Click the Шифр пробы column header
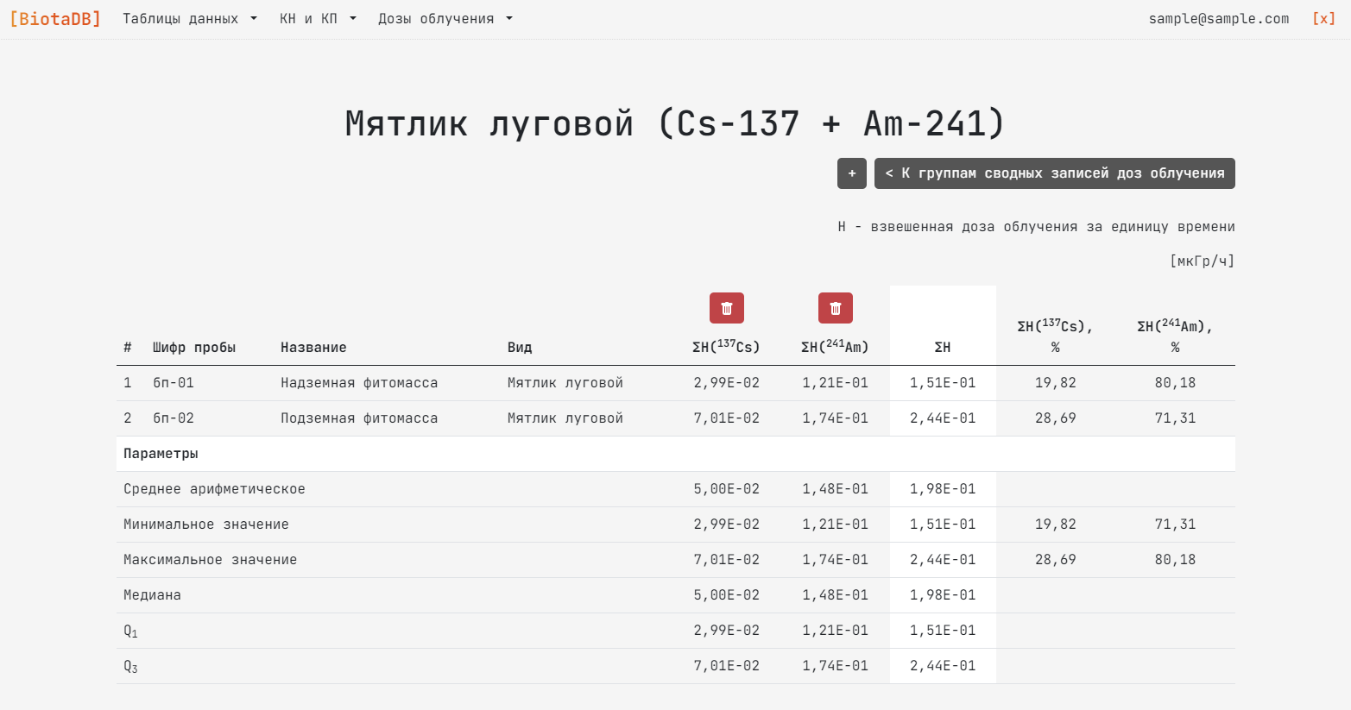The image size is (1351, 710). (x=194, y=348)
